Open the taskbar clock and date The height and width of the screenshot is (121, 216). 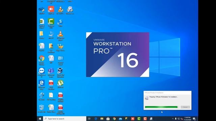click(187, 119)
